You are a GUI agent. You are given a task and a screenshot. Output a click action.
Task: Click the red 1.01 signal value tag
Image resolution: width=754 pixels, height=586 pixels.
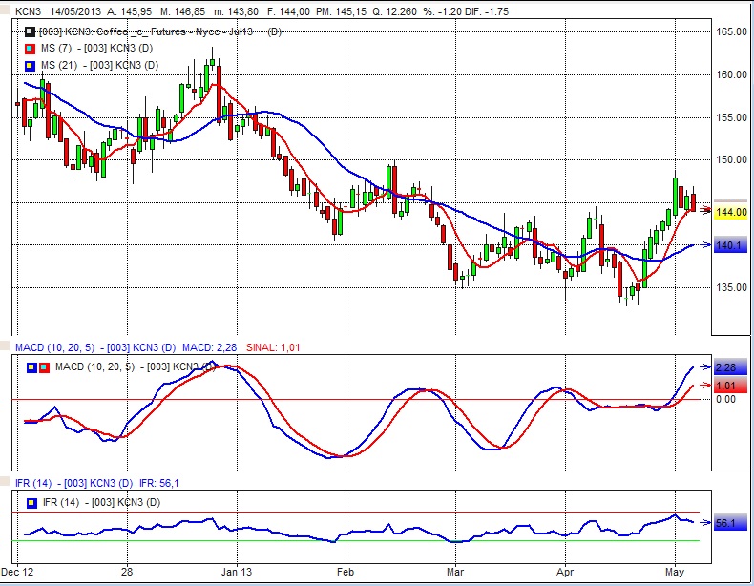tap(726, 386)
